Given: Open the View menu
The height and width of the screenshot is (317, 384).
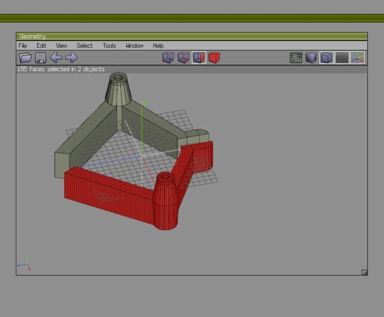Looking at the screenshot, I should point(61,46).
